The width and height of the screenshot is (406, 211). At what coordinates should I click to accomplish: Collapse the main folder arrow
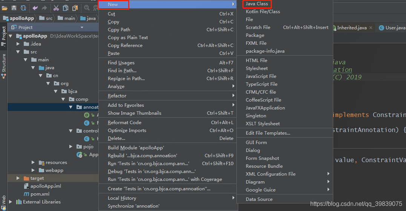[x=26, y=60]
